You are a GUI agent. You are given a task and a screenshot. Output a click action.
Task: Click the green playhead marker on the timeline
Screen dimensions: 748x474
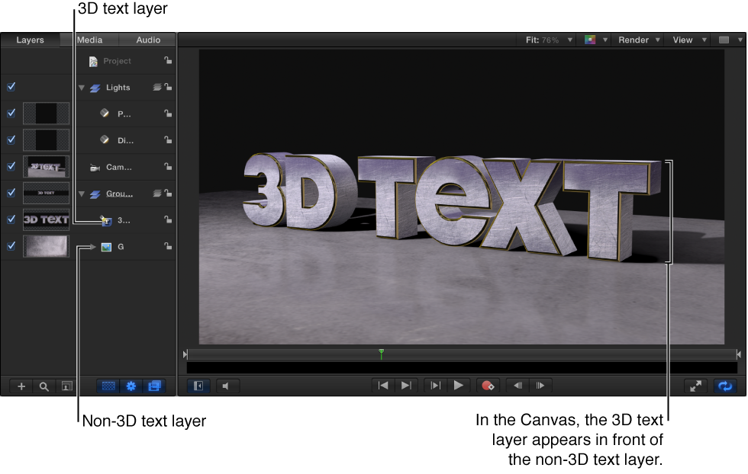[380, 353]
